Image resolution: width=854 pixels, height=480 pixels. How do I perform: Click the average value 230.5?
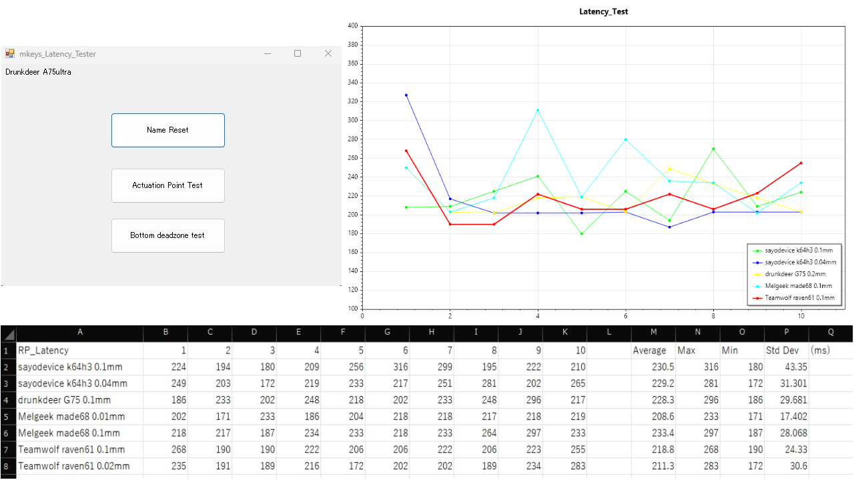[x=653, y=367]
